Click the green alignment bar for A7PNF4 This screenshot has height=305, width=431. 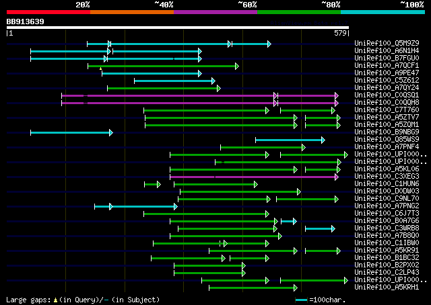263,148
